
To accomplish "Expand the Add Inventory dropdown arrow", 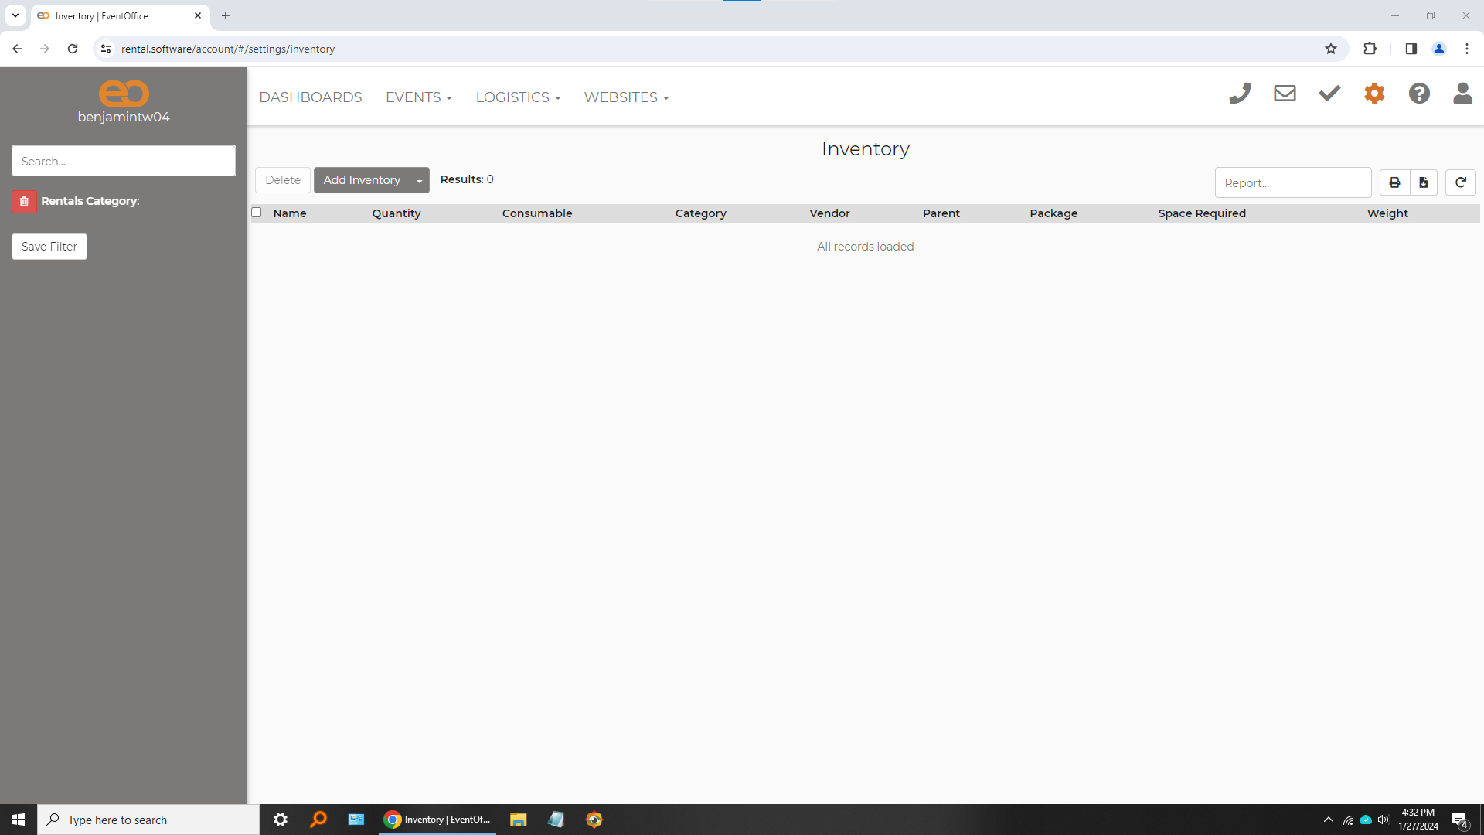I will (x=420, y=181).
